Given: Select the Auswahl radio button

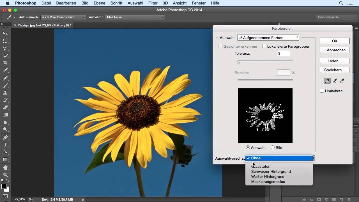Looking at the screenshot, I should point(248,148).
